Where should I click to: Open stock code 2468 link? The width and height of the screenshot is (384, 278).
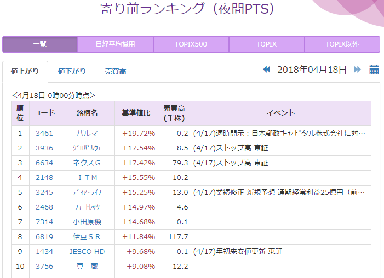click(44, 207)
